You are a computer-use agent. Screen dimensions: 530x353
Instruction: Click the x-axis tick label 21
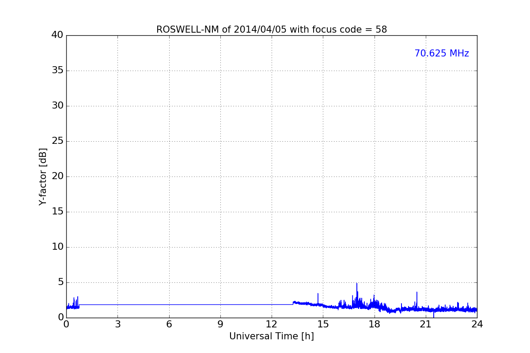pos(426,324)
